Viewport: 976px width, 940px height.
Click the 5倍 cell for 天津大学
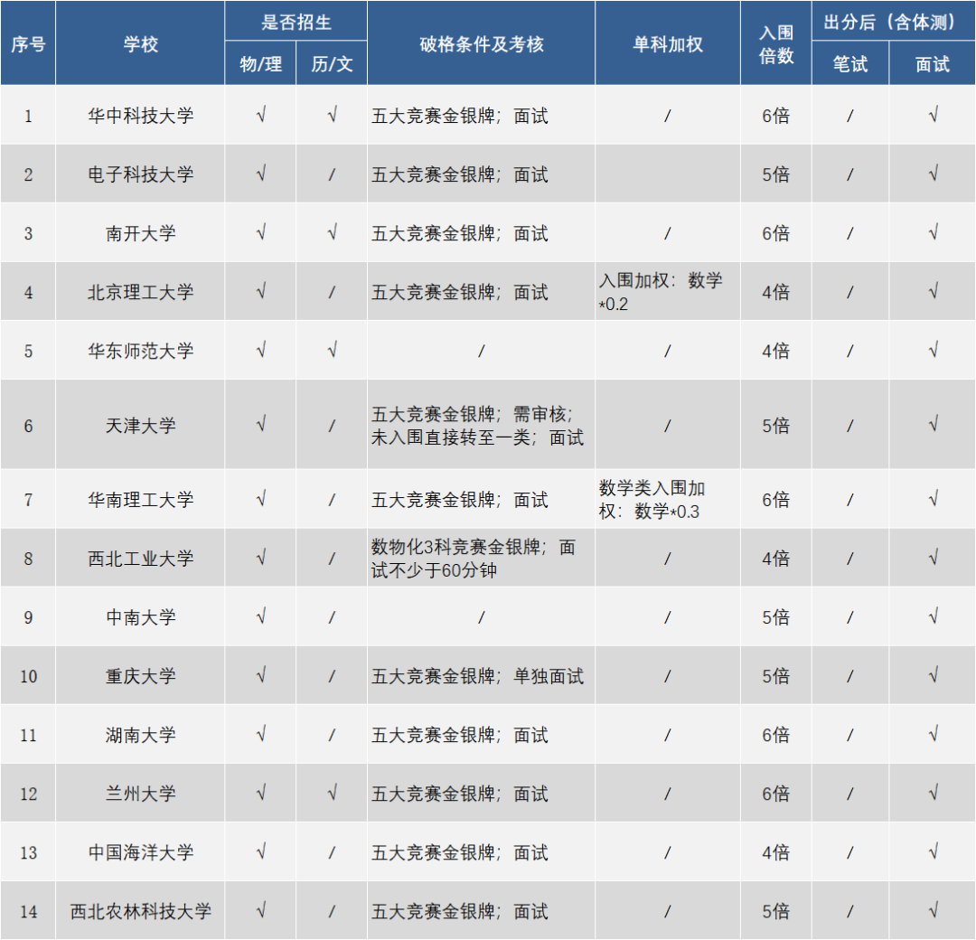[x=776, y=425]
